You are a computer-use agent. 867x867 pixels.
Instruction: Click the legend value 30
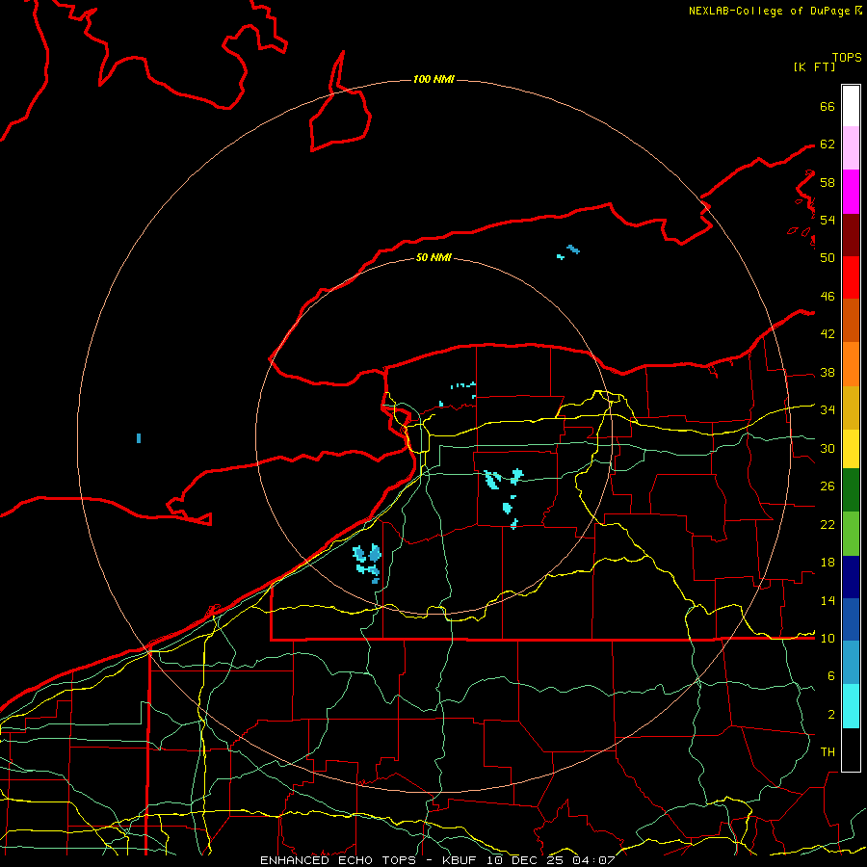click(828, 448)
